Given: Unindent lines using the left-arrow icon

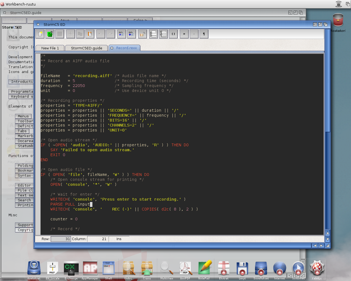Looking at the screenshot, I should (131, 34).
